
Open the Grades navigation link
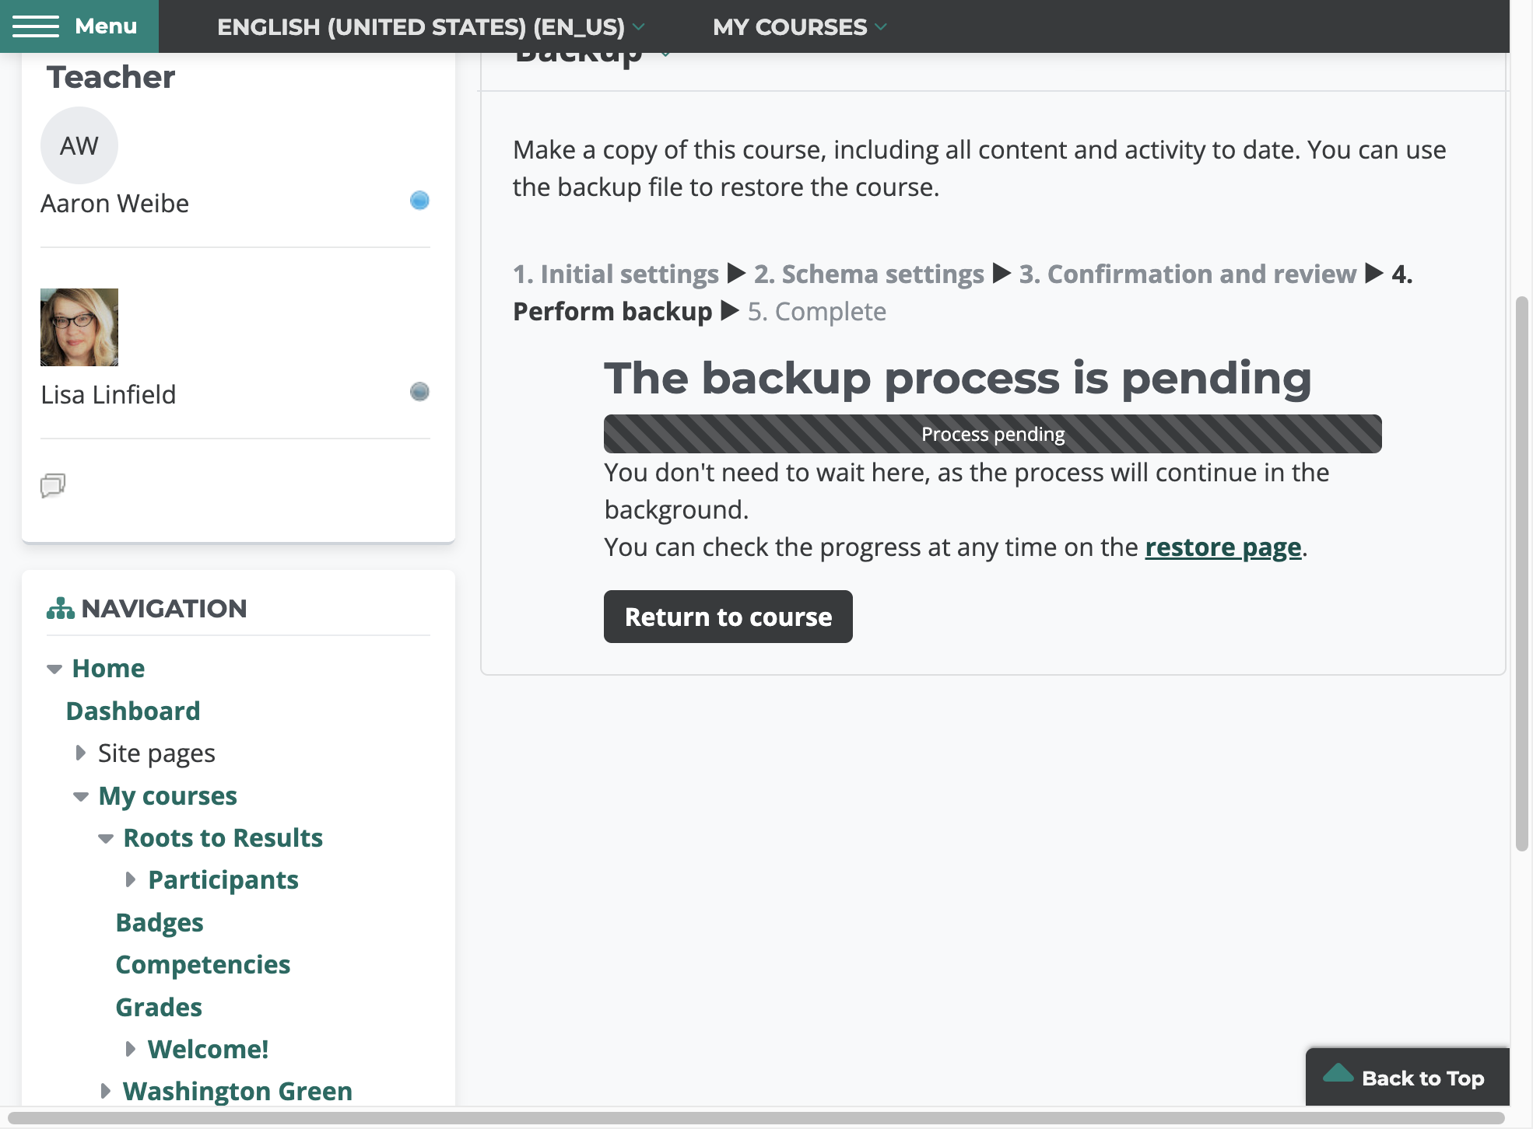pos(159,1007)
